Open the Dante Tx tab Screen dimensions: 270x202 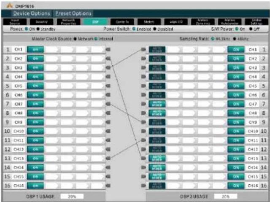click(x=122, y=22)
